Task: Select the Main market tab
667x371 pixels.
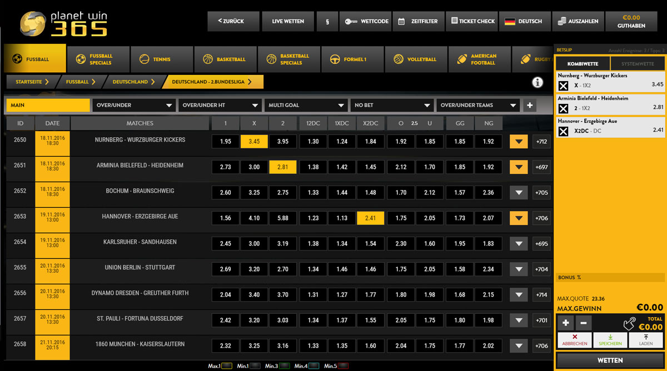Action: [x=48, y=105]
